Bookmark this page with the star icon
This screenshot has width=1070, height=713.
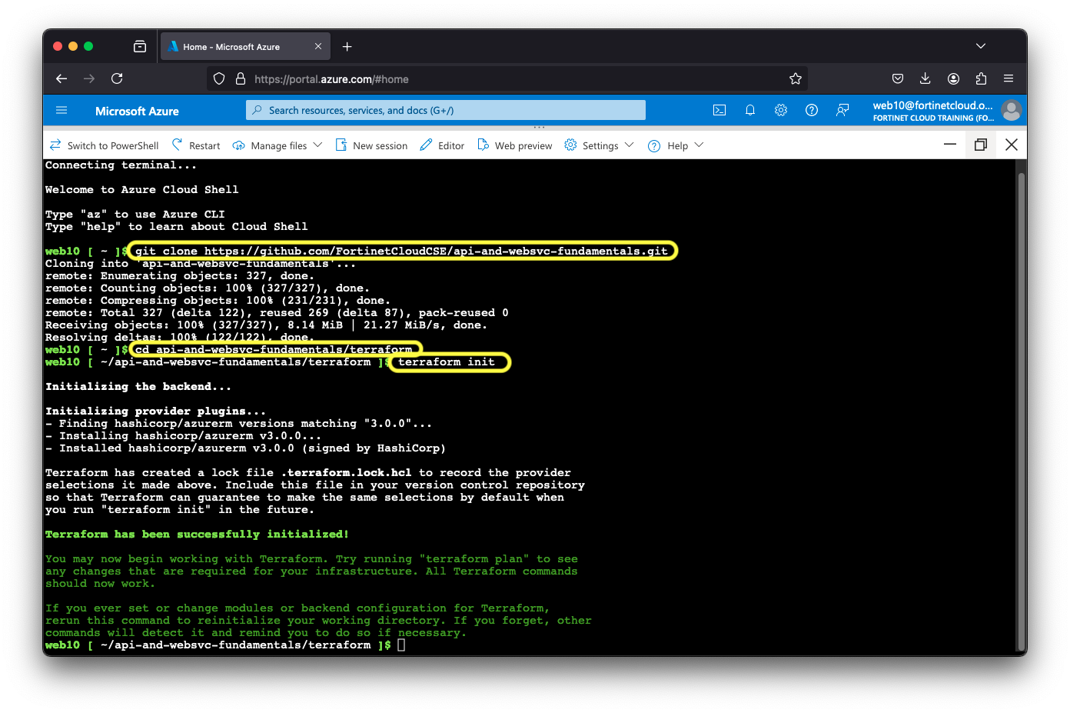pyautogui.click(x=796, y=78)
